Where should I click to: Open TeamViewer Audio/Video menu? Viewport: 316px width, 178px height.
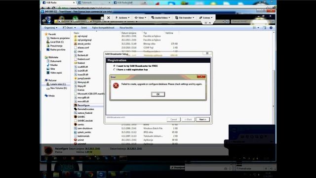(x=160, y=18)
